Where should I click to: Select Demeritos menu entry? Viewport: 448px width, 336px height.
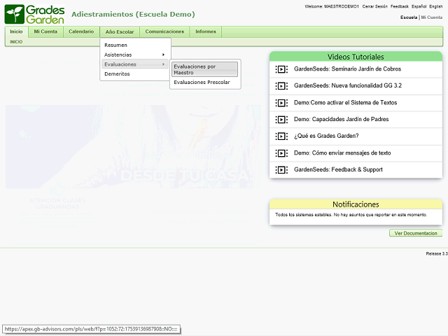pyautogui.click(x=117, y=73)
